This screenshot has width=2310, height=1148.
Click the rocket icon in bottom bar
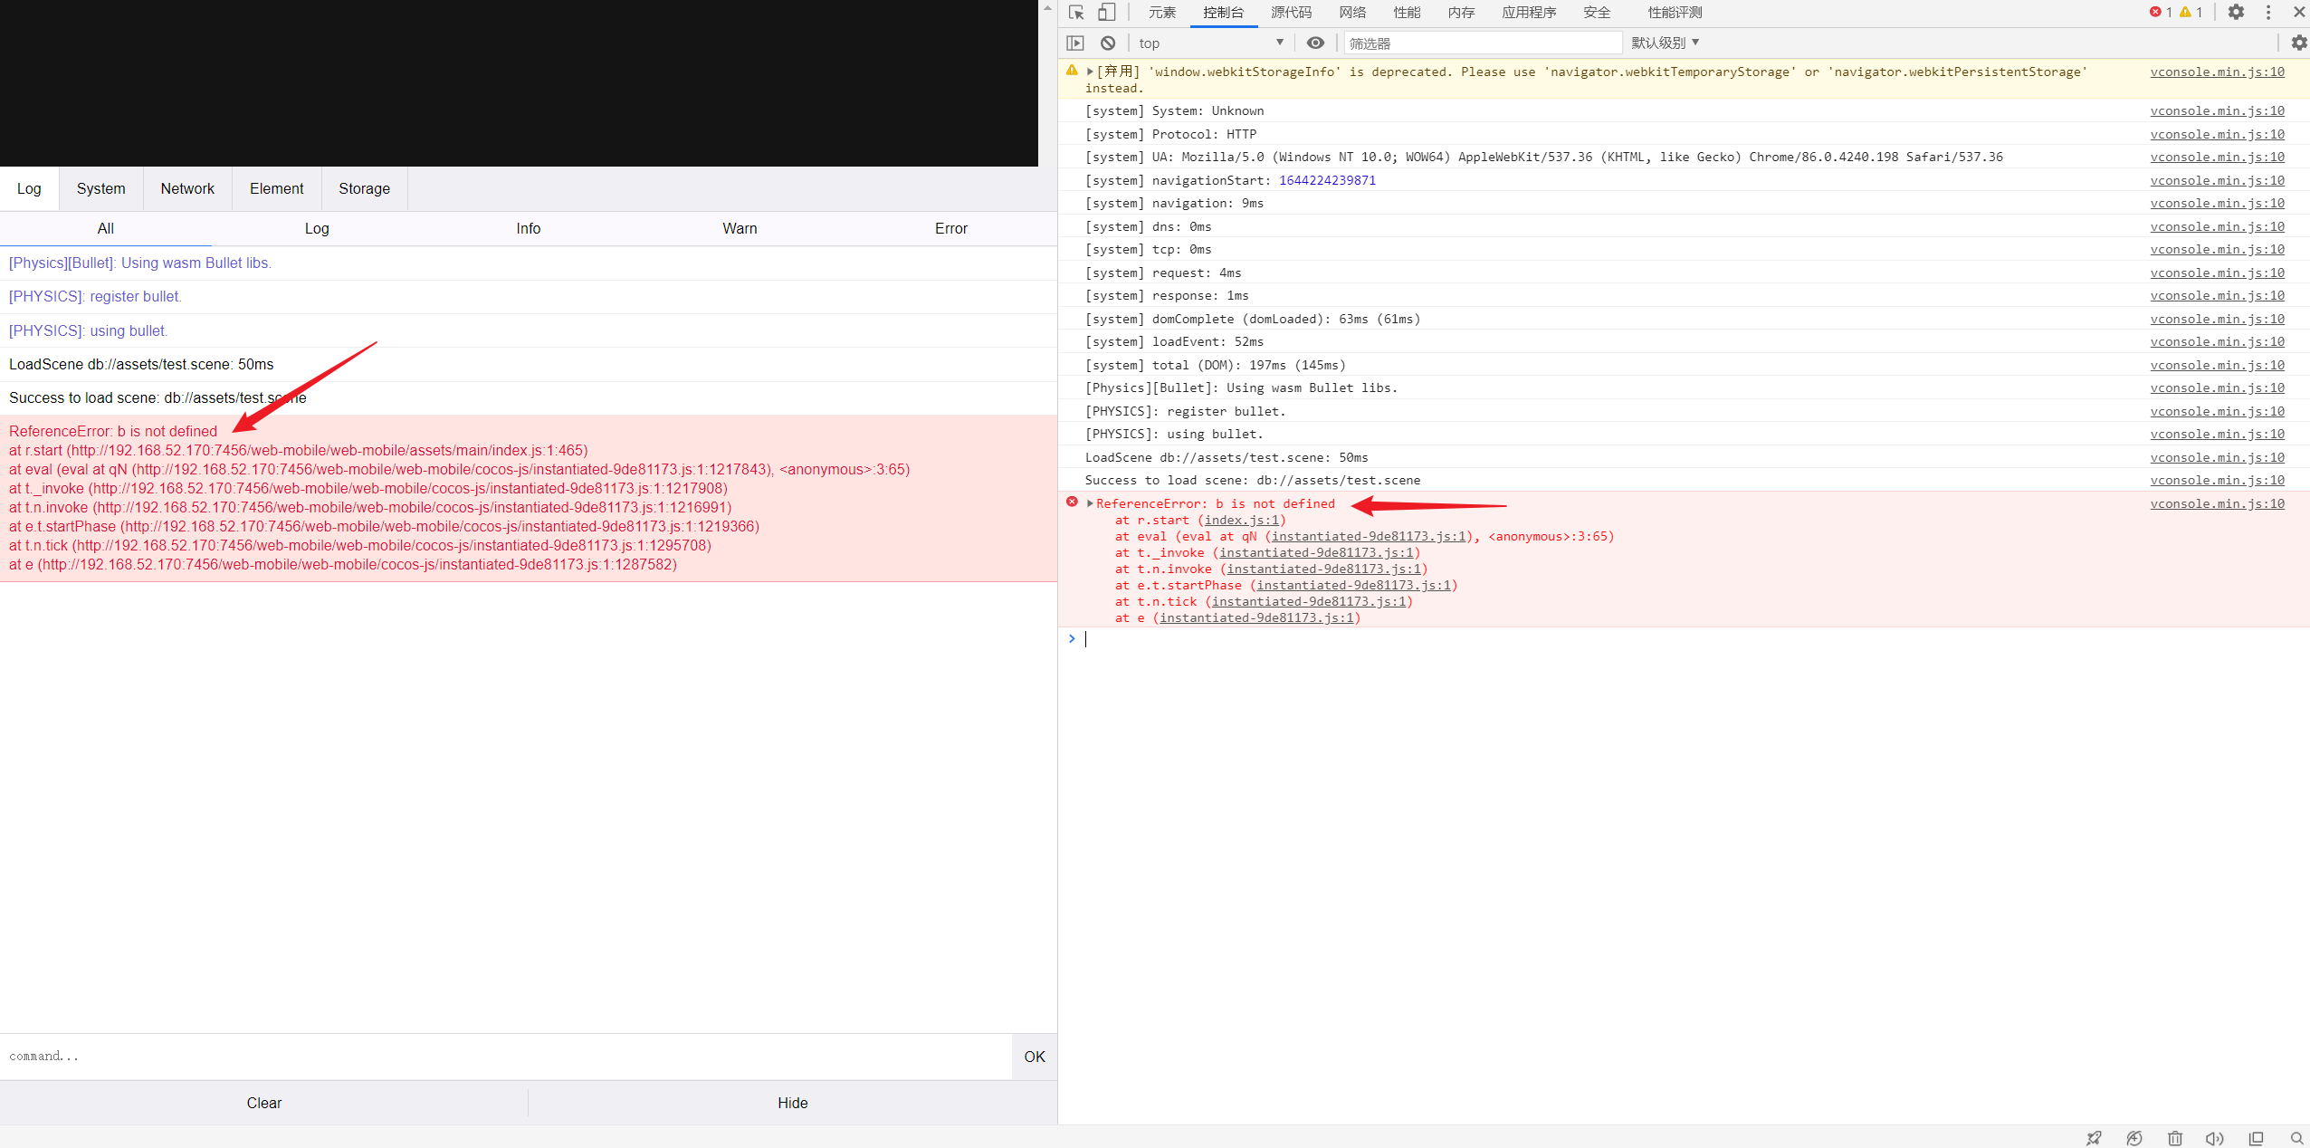point(2094,1138)
